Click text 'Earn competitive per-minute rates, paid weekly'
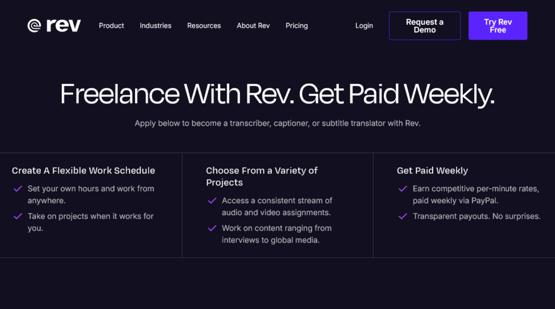This screenshot has height=309, width=555. (476, 195)
